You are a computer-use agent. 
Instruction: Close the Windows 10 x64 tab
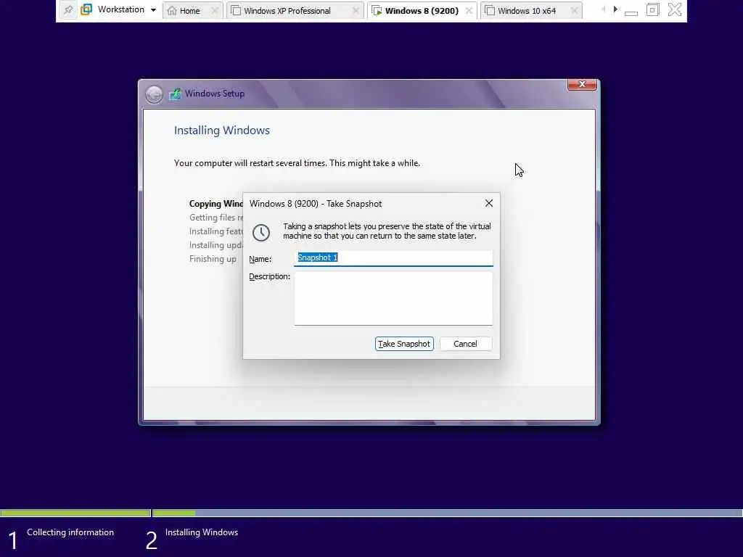(575, 11)
